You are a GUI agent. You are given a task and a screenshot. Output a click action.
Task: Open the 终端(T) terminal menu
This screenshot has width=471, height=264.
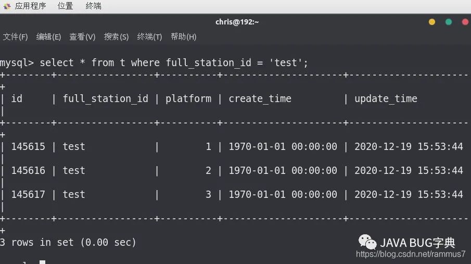(149, 36)
